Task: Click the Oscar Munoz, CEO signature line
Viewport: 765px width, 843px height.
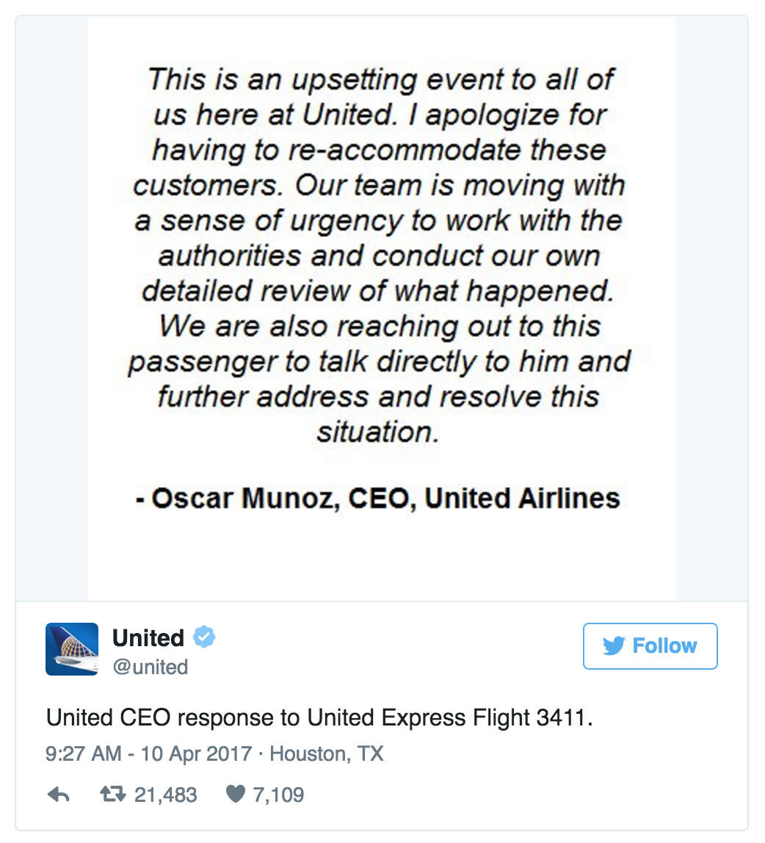Action: point(378,499)
